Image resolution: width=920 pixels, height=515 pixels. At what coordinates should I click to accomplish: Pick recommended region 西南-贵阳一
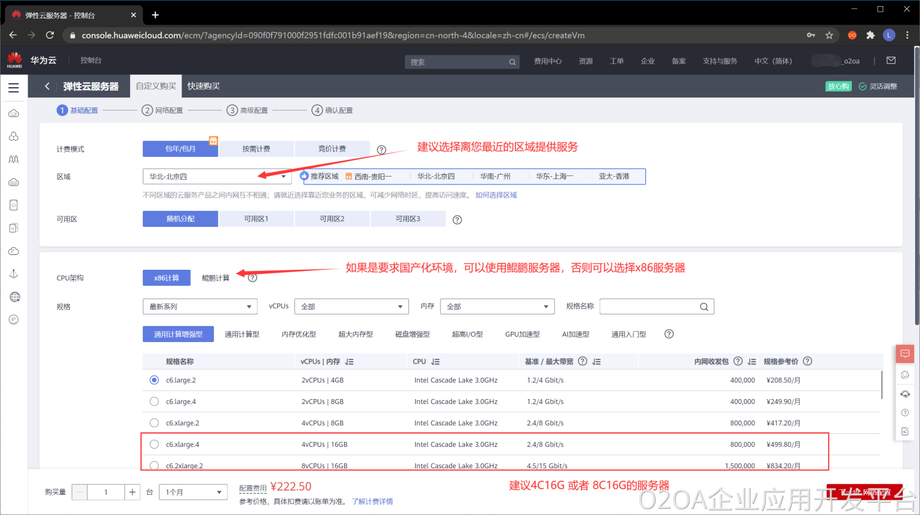coord(372,177)
